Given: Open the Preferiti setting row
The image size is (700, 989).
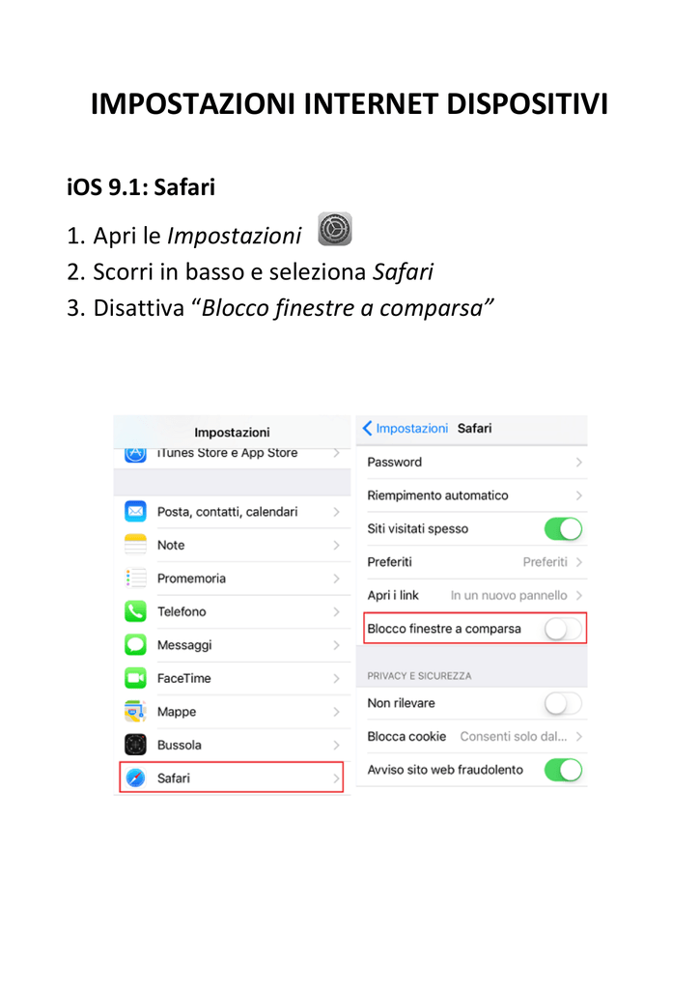Looking at the screenshot, I should [472, 562].
